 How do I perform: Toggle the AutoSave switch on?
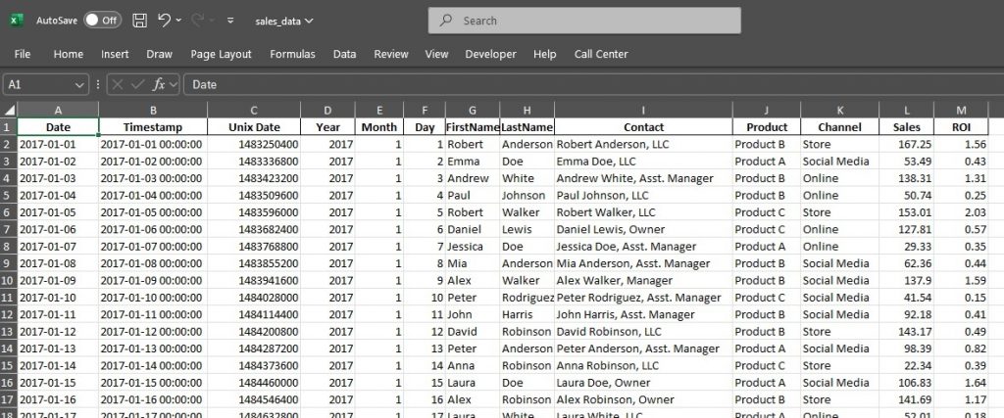(x=102, y=21)
